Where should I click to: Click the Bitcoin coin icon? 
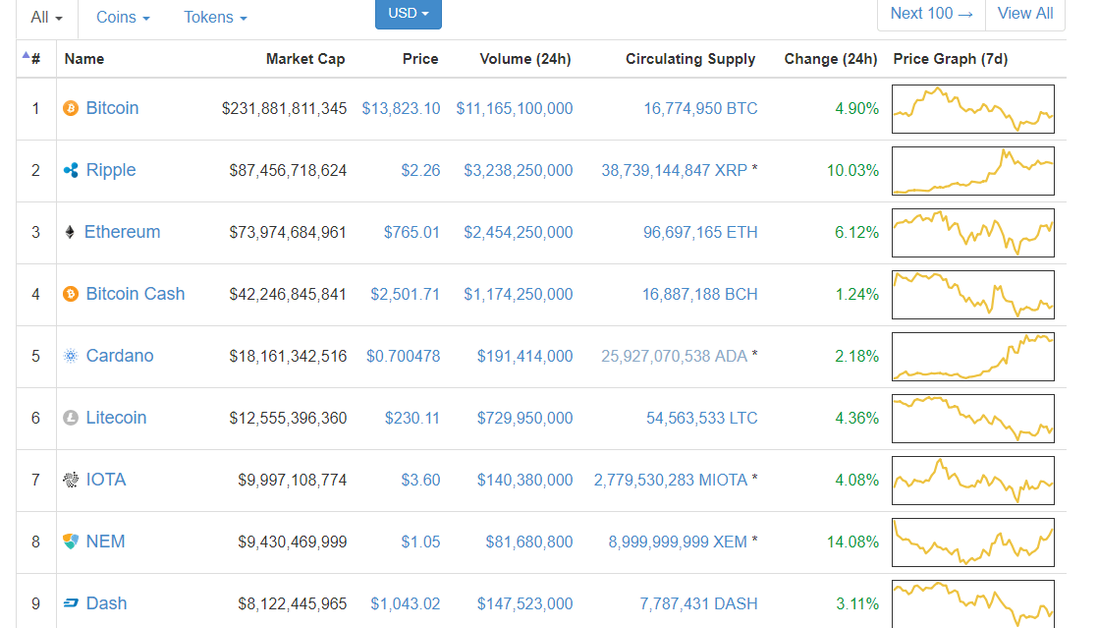tap(71, 109)
